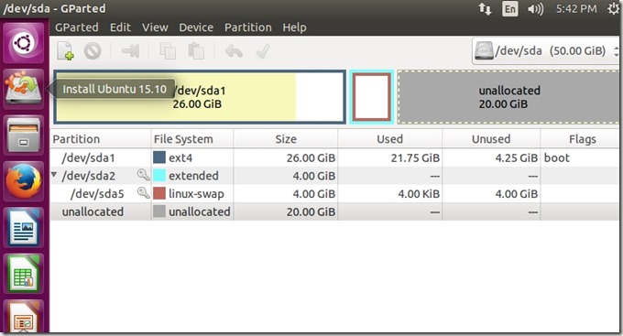
Task: Click the key icon beside /dev/sda5
Action: click(144, 193)
